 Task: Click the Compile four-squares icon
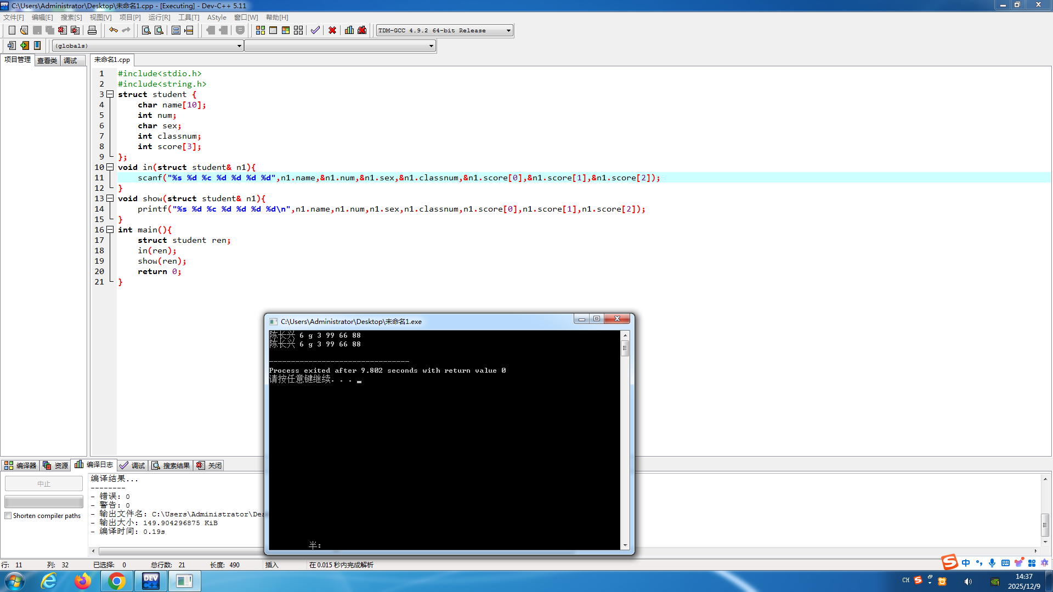261,30
